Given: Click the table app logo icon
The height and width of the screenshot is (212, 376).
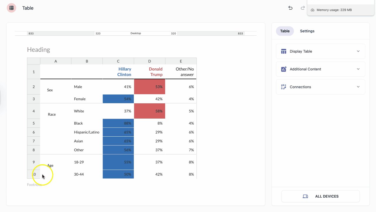Looking at the screenshot, I should (11, 8).
